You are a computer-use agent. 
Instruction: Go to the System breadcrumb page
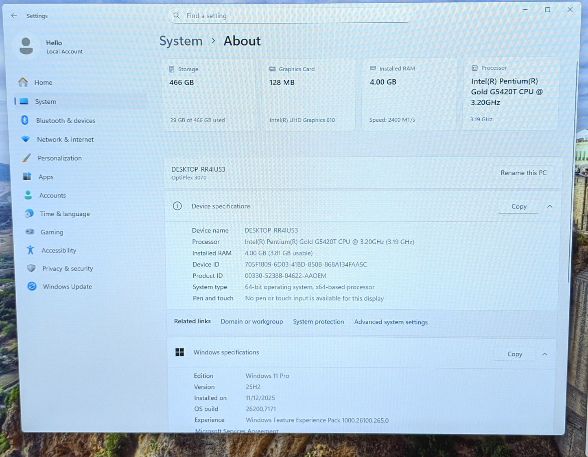[x=181, y=41]
